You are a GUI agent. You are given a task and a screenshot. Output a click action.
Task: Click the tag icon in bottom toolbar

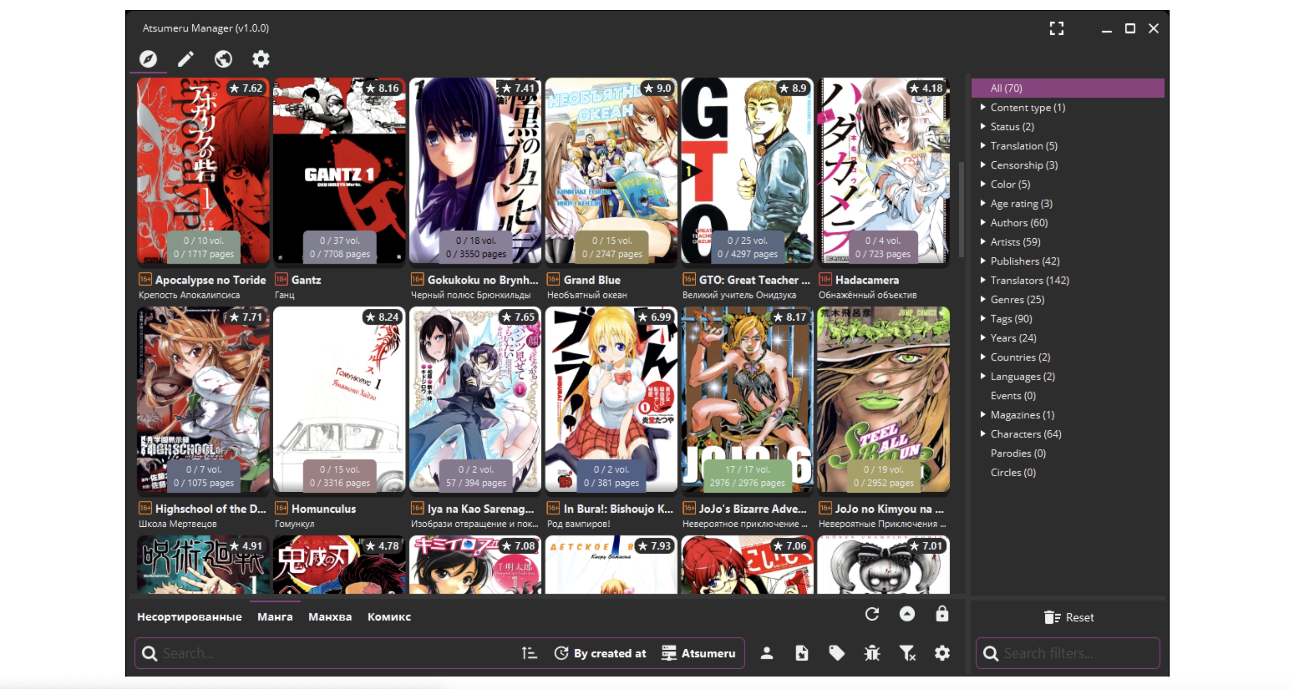[836, 653]
